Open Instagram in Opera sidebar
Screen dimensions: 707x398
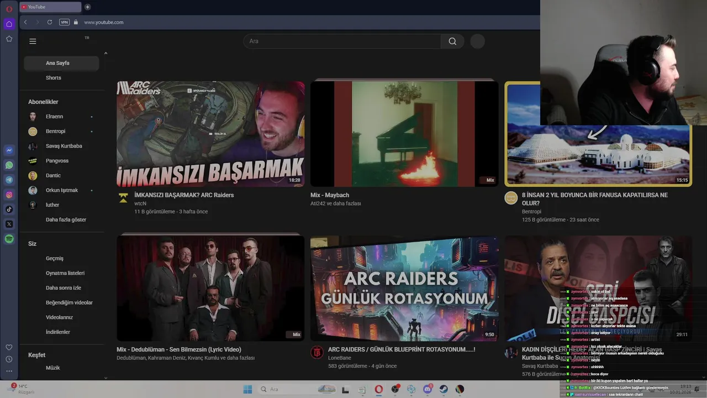(9, 195)
